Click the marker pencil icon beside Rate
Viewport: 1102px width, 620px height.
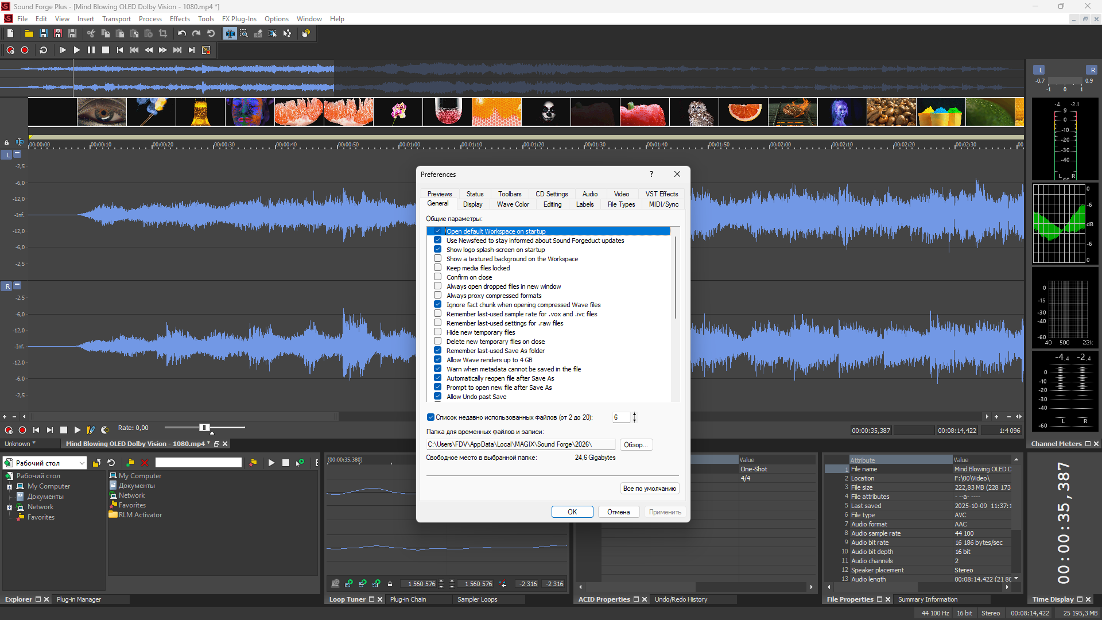pyautogui.click(x=91, y=429)
